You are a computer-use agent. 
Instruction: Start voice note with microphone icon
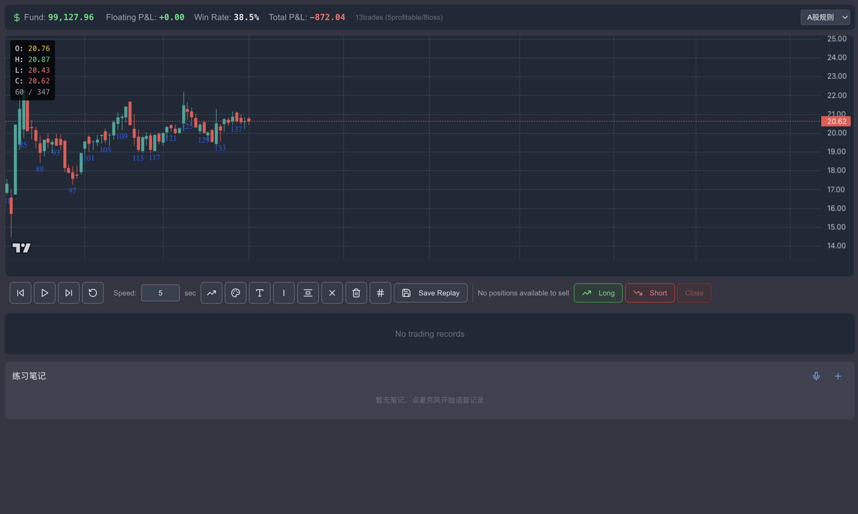coord(816,376)
